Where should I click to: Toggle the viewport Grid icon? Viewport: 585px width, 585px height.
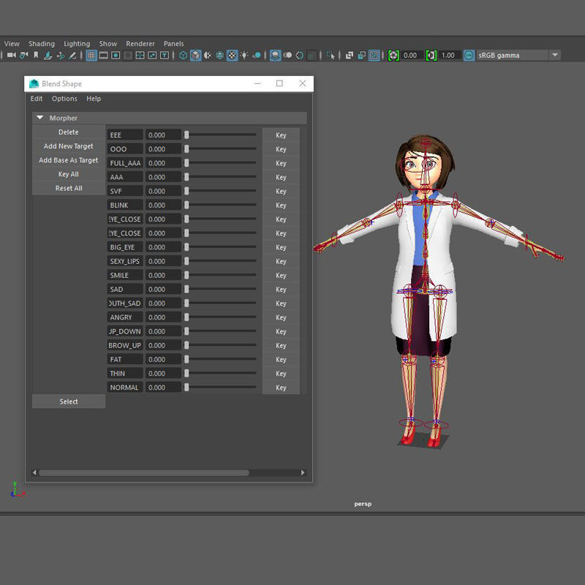pyautogui.click(x=91, y=56)
